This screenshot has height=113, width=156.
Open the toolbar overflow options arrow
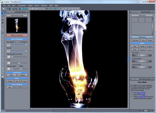click(x=81, y=10)
